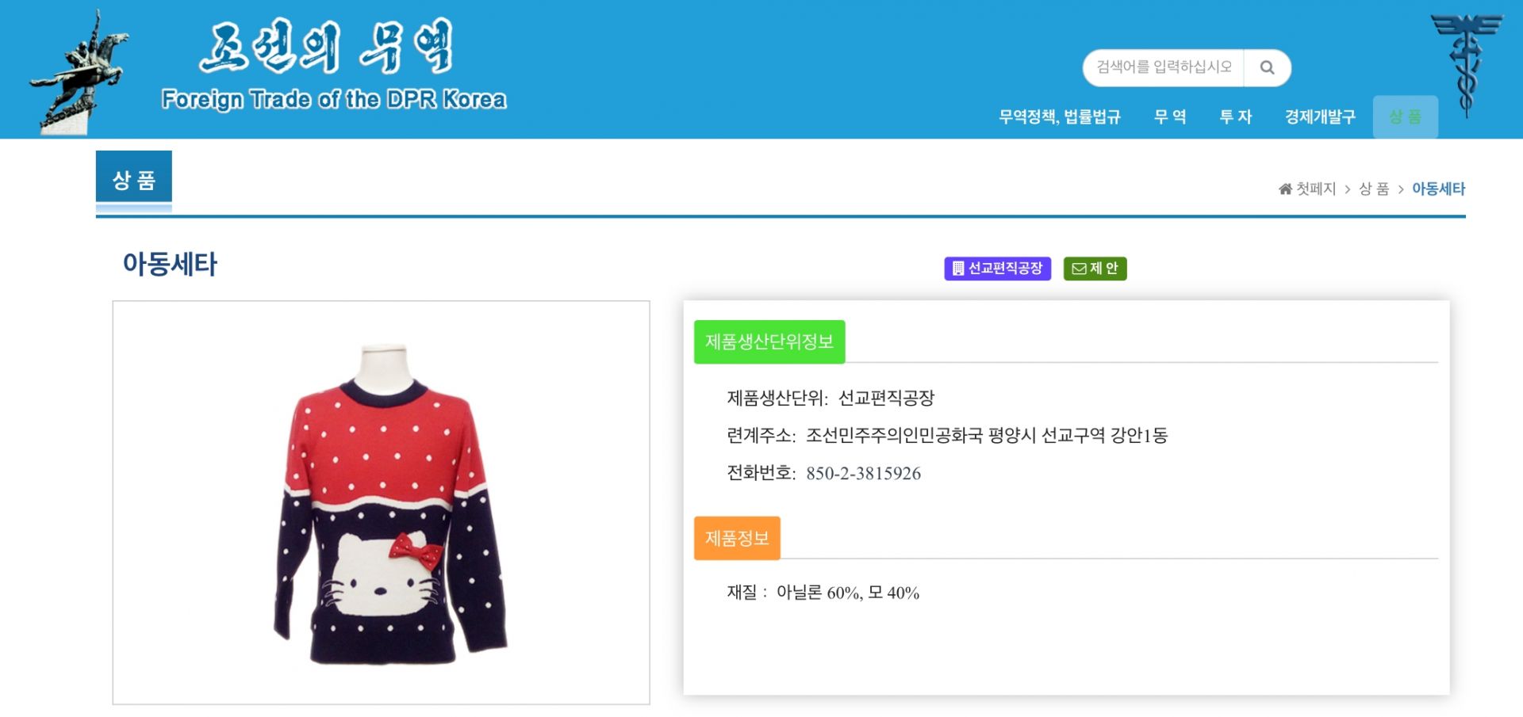This screenshot has width=1523, height=717.
Task: Click the 아동세타 breadcrumb link
Action: click(x=1438, y=189)
